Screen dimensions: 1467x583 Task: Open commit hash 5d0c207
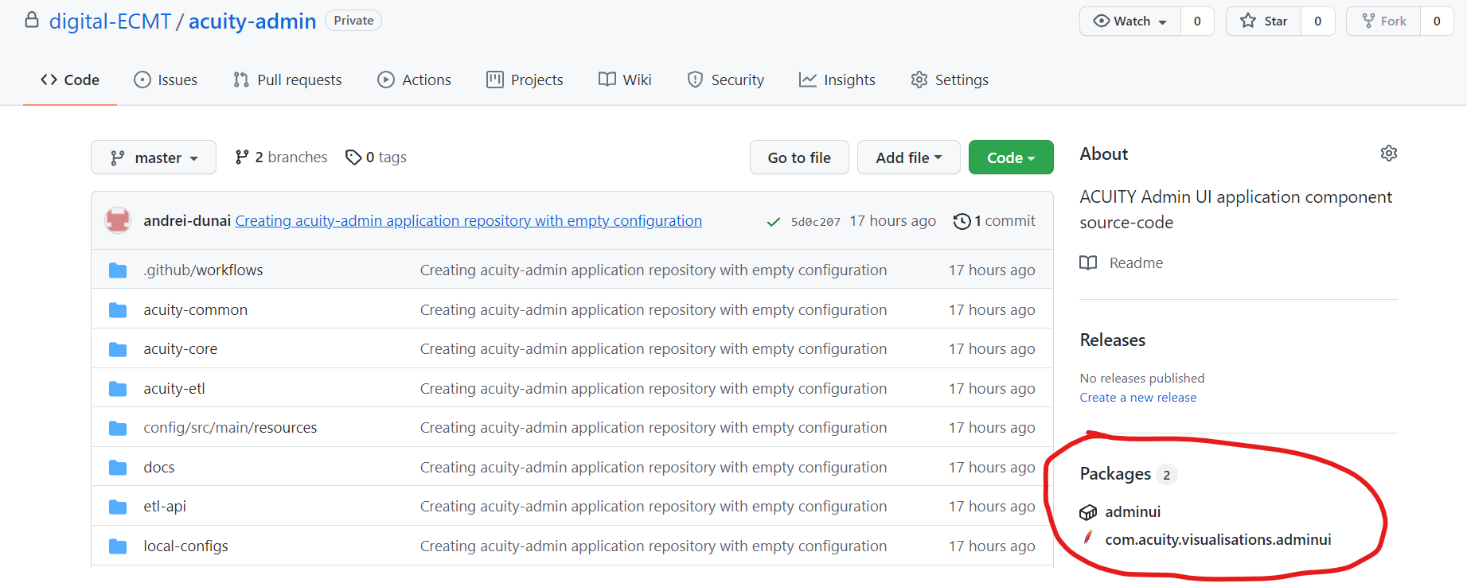815,222
